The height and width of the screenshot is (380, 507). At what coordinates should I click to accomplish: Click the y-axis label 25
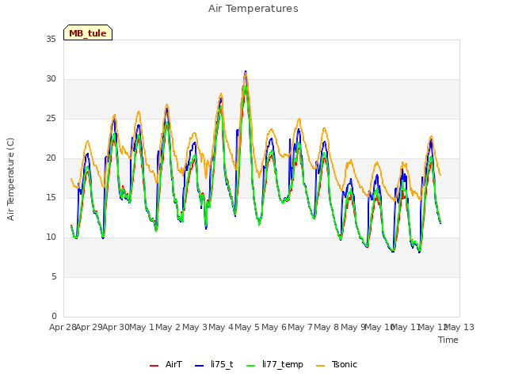pos(51,118)
